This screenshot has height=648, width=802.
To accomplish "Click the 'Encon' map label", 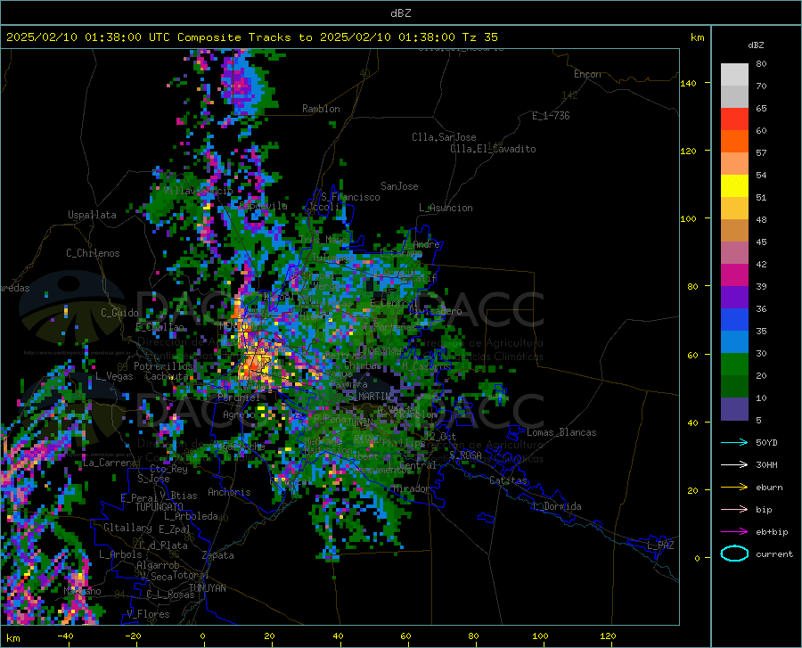I will coord(587,74).
